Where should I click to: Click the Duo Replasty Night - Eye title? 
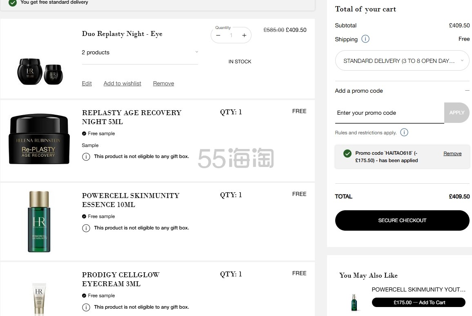pyautogui.click(x=122, y=34)
